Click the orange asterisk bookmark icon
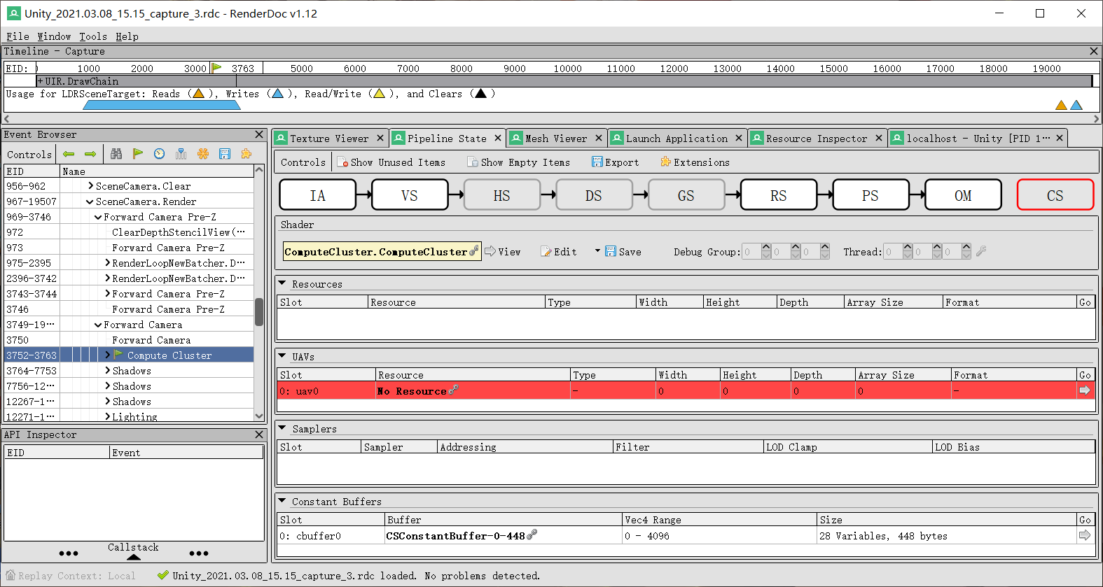 (203, 154)
